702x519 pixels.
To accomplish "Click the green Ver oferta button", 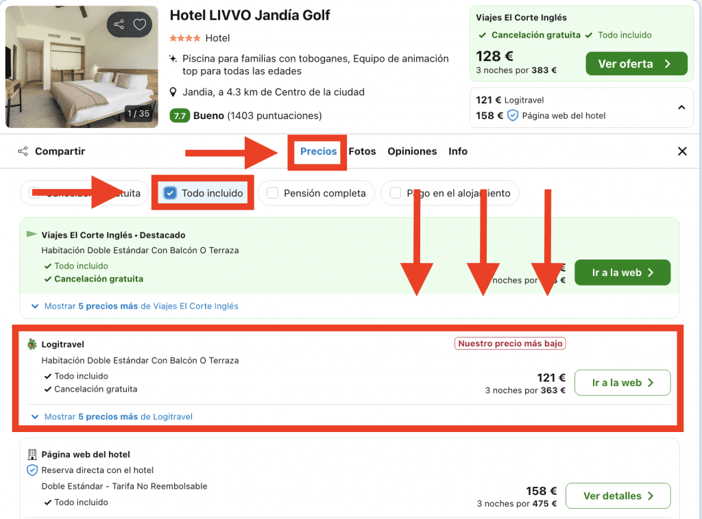I will (636, 64).
